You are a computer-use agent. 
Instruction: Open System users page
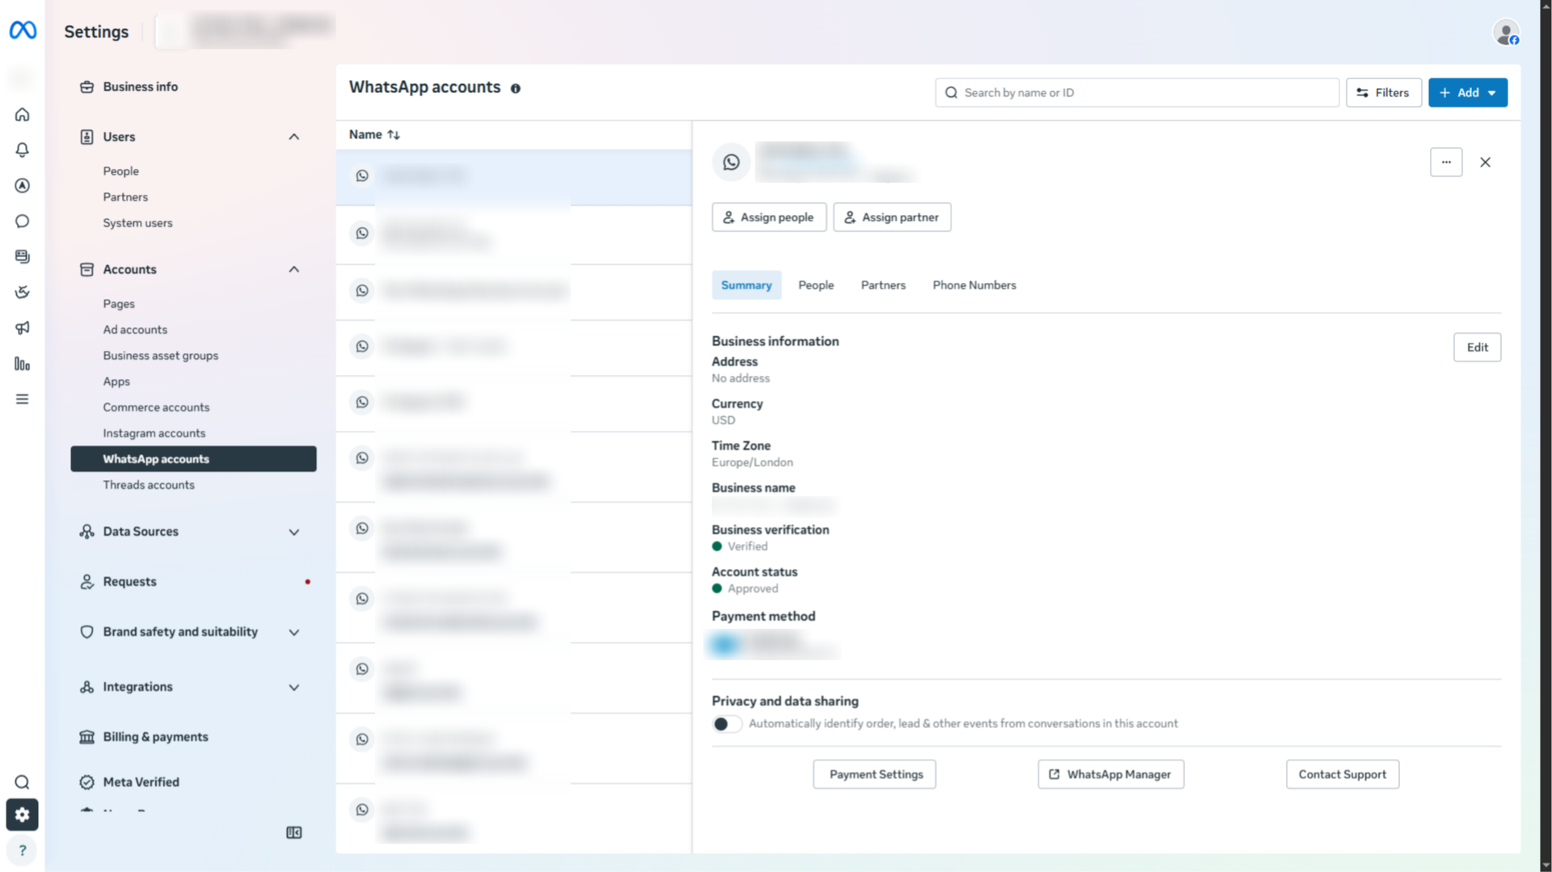137,223
